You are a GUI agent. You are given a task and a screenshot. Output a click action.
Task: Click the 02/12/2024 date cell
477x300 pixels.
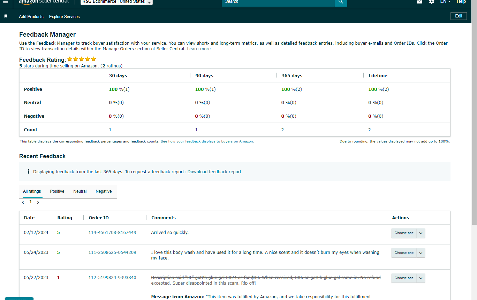tap(36, 233)
